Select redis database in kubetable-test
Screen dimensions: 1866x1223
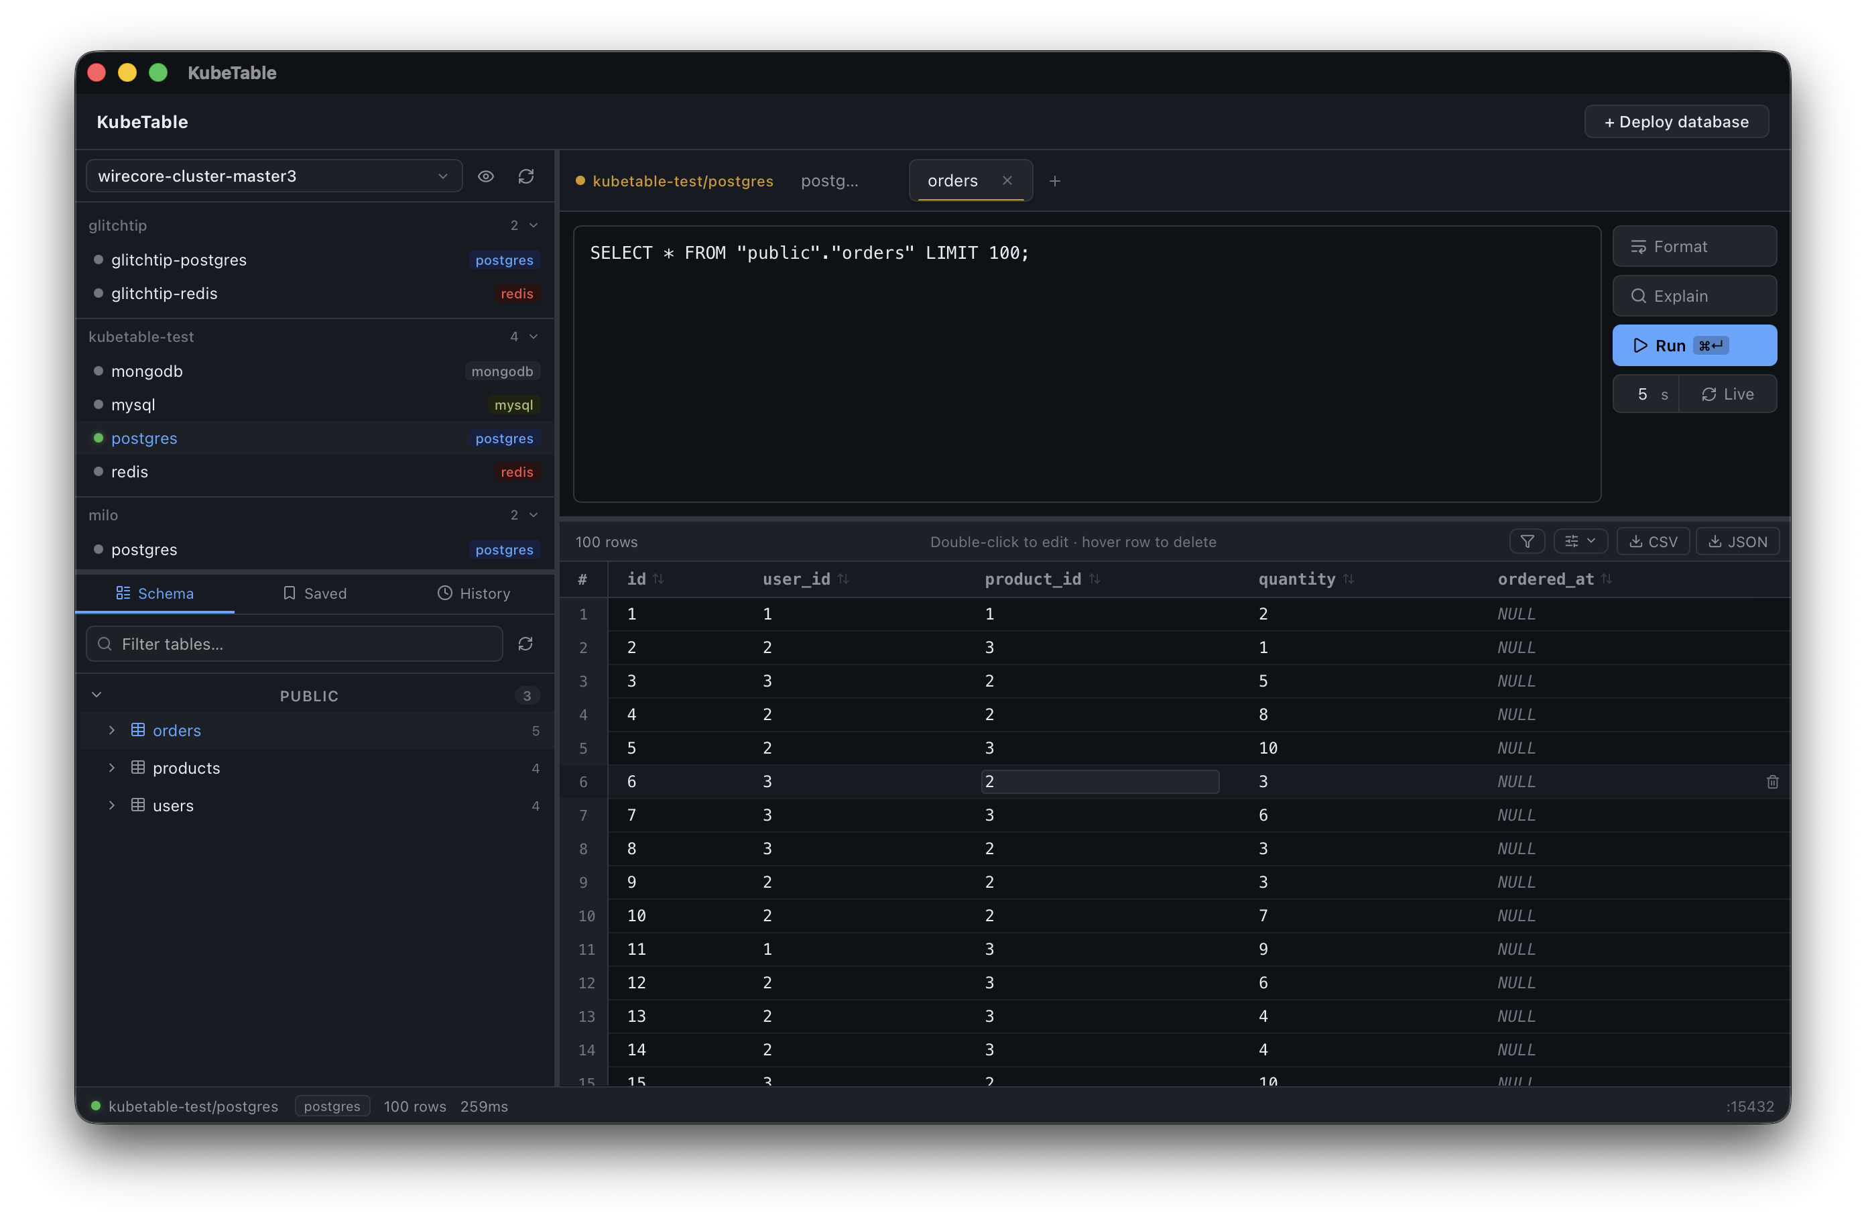pos(314,471)
